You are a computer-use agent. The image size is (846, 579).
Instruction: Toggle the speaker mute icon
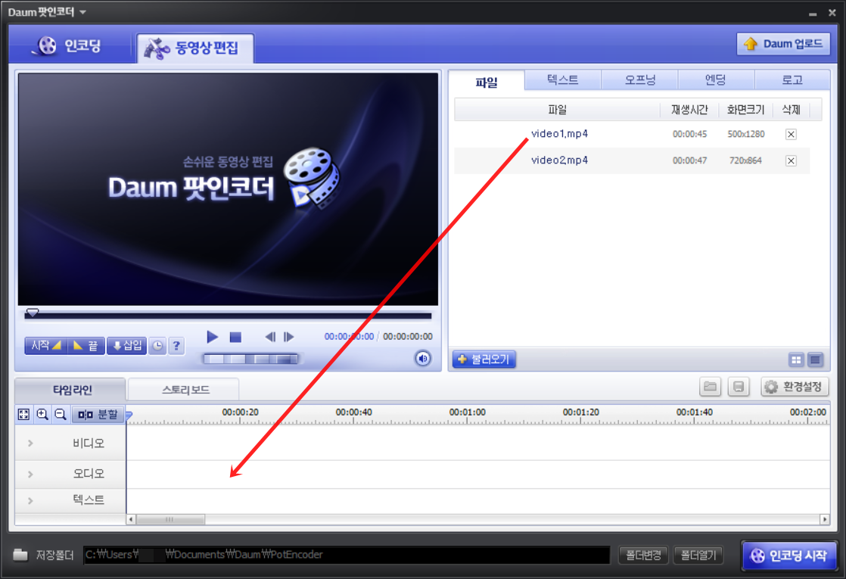[422, 358]
